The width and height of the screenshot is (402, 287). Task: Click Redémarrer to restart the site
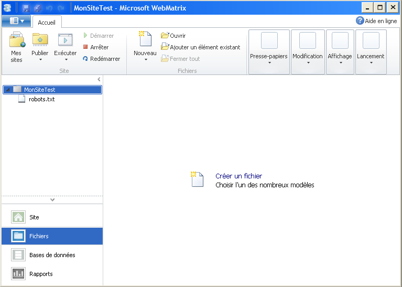pyautogui.click(x=101, y=59)
